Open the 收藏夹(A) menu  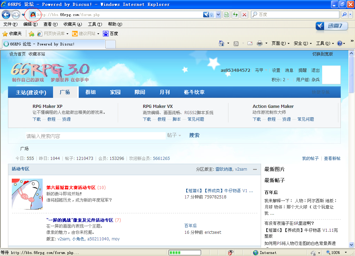coord(73,24)
